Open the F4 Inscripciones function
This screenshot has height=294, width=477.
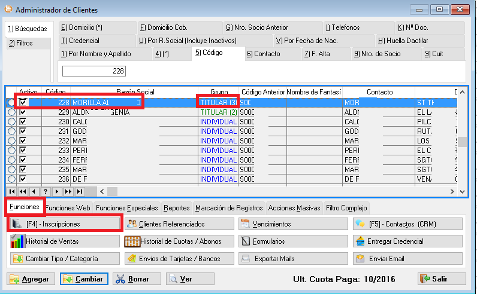coord(65,224)
